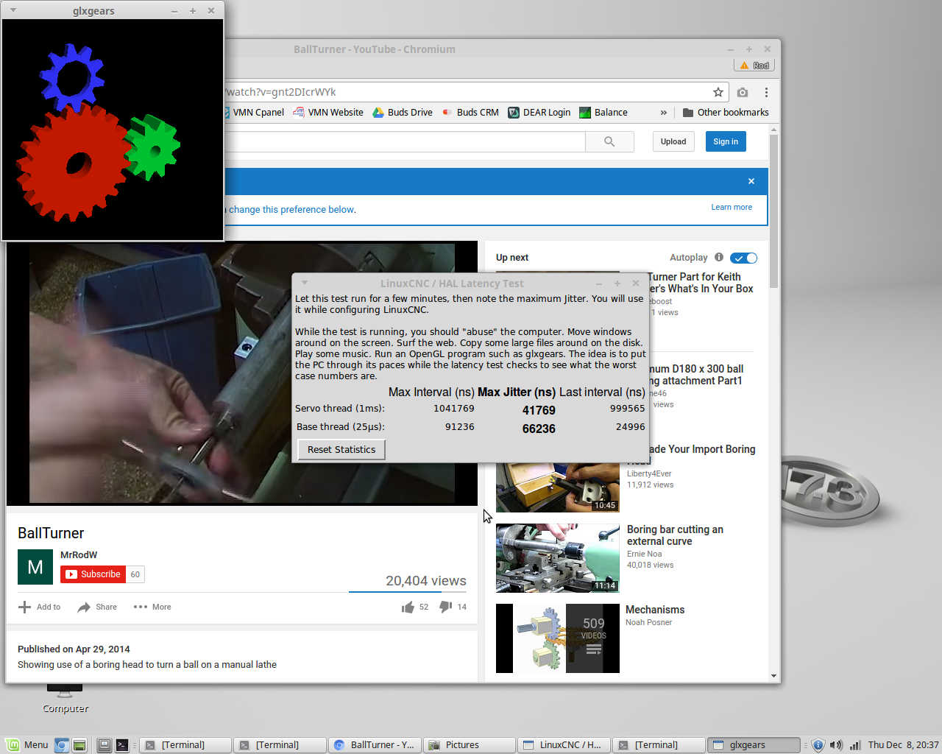Toggle the Autoplay switch in Up next

click(743, 258)
